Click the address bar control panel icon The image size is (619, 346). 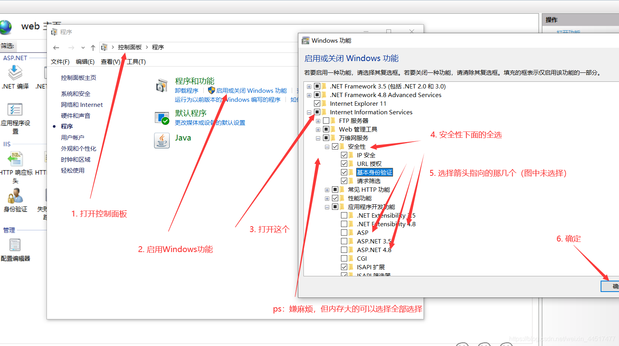coord(104,47)
